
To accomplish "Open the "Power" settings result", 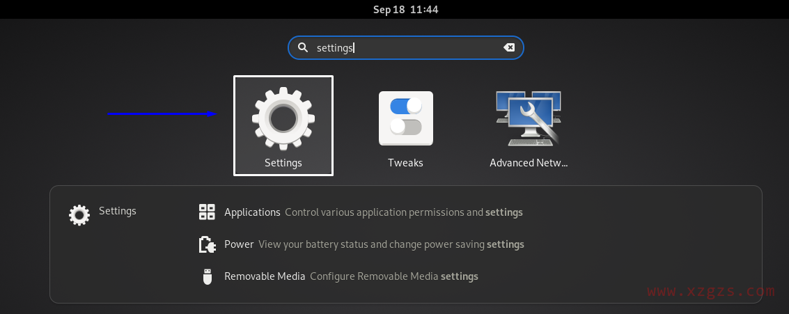I will pyautogui.click(x=239, y=244).
